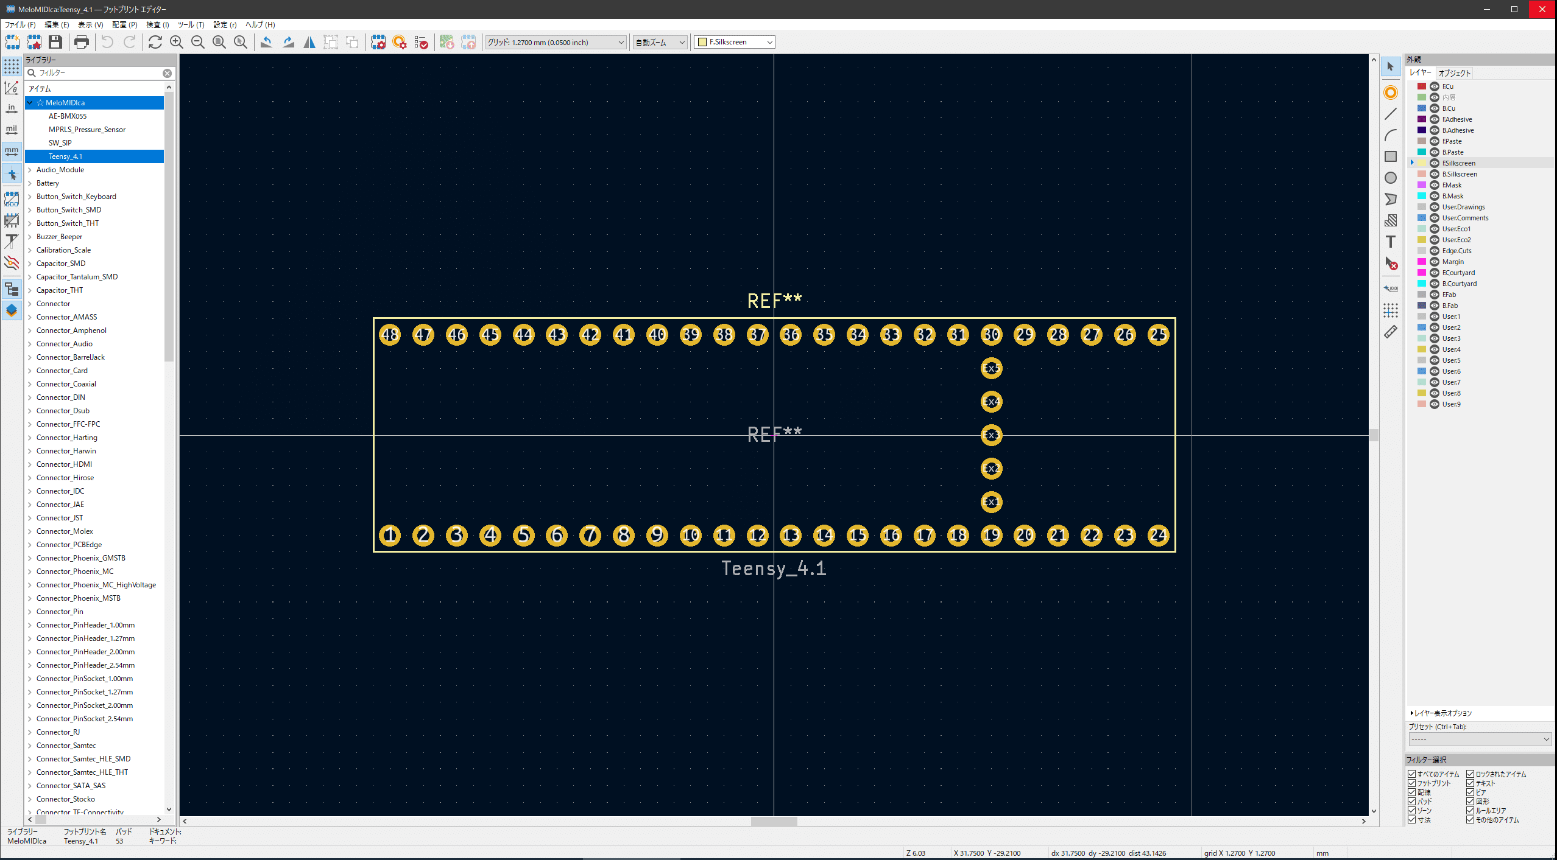This screenshot has height=860, width=1557.
Task: Uncheck the テキスト selection filter checkbox
Action: click(1470, 783)
